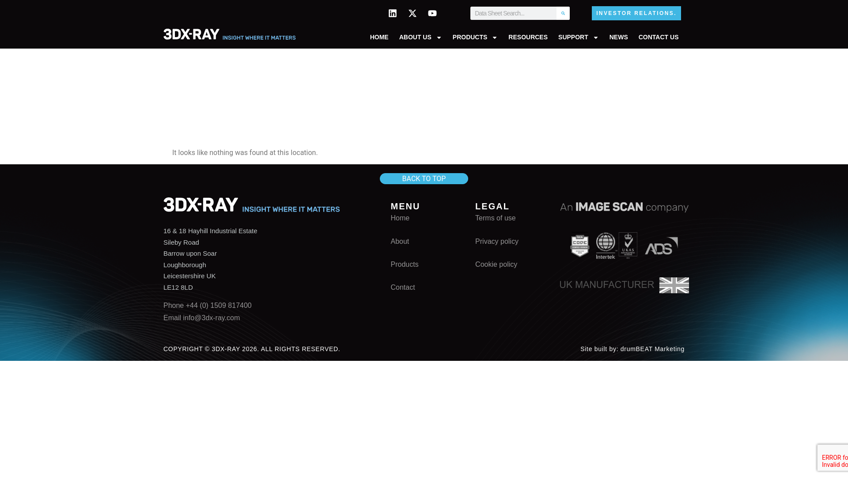Open News in the top navigation
The width and height of the screenshot is (848, 477).
point(619,37)
